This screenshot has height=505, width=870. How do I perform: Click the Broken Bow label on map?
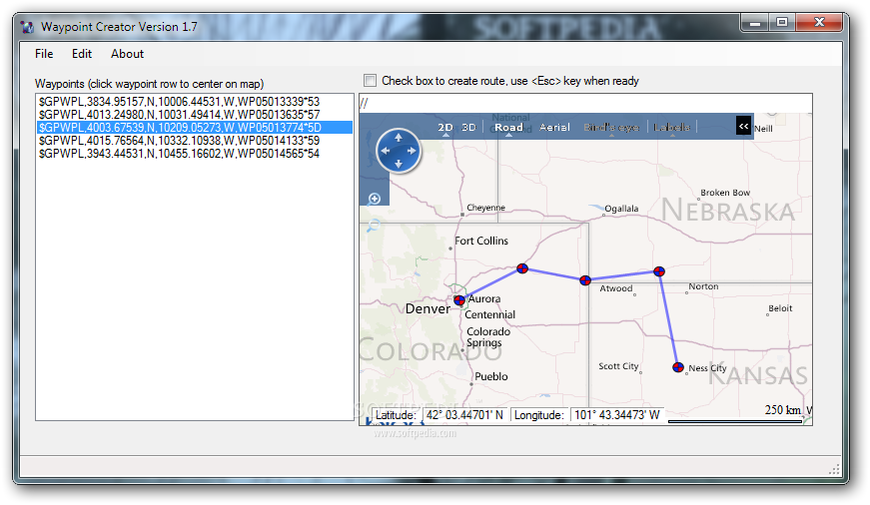[x=725, y=193]
